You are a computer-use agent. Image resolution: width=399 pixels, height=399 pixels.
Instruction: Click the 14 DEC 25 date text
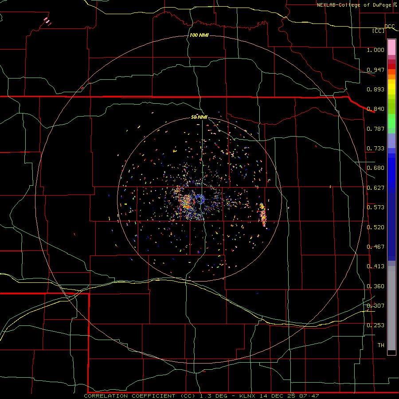click(278, 396)
